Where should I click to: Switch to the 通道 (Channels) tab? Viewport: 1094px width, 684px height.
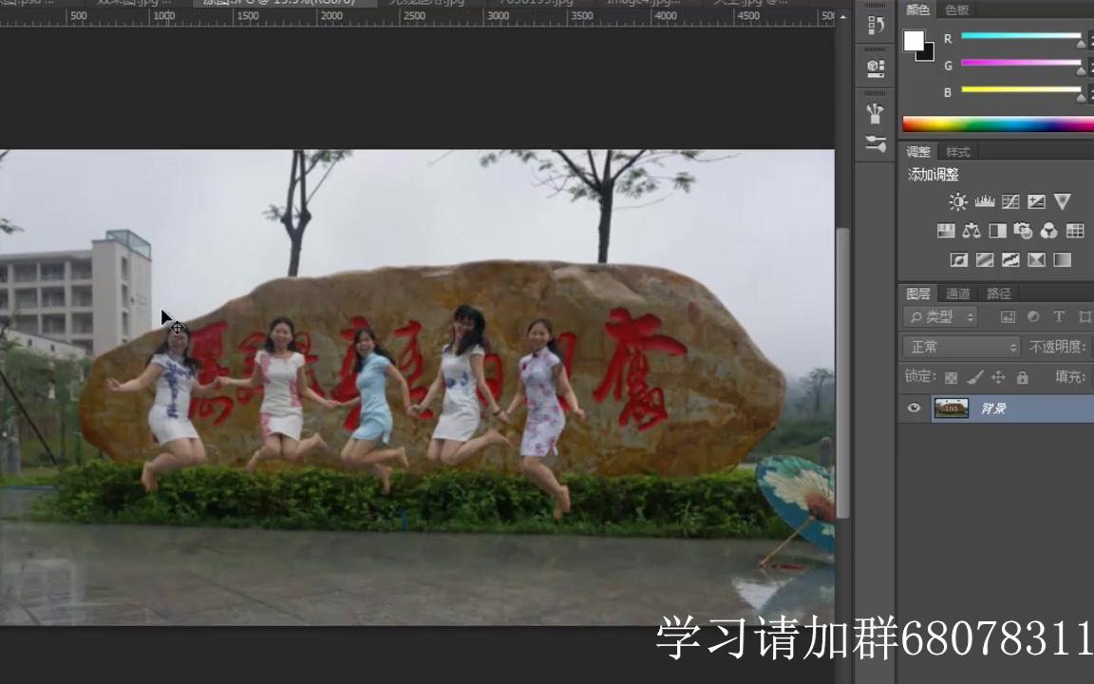(959, 294)
